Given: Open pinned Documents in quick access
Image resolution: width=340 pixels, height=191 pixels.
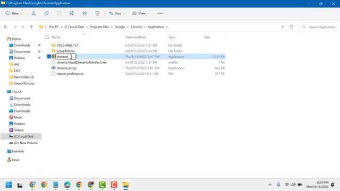Looking at the screenshot, I should (x=20, y=51).
